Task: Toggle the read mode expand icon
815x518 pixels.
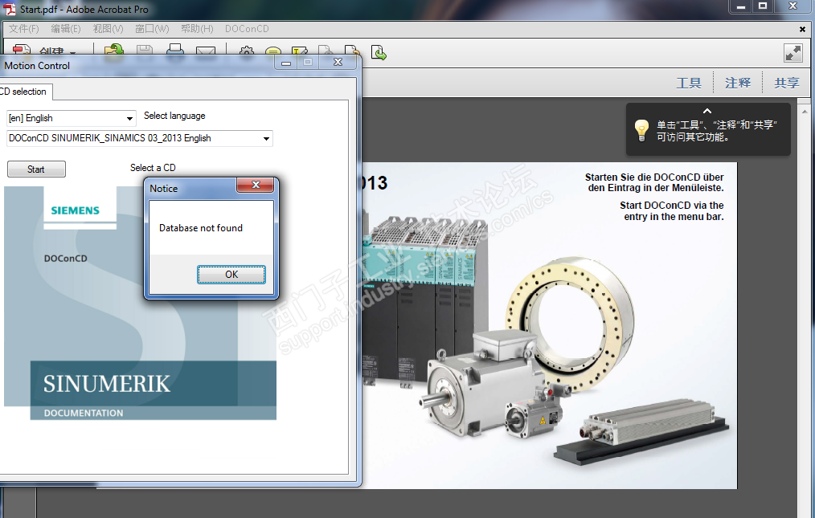Action: point(793,53)
